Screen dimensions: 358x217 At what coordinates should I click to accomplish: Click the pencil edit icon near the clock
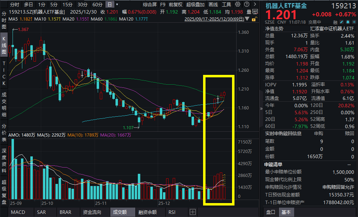click(341, 22)
